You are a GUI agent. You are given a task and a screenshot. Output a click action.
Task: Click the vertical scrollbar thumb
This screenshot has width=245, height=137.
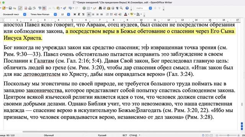click(x=242, y=104)
